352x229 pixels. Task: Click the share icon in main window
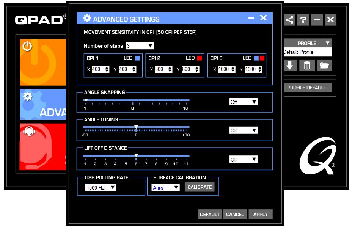(290, 20)
